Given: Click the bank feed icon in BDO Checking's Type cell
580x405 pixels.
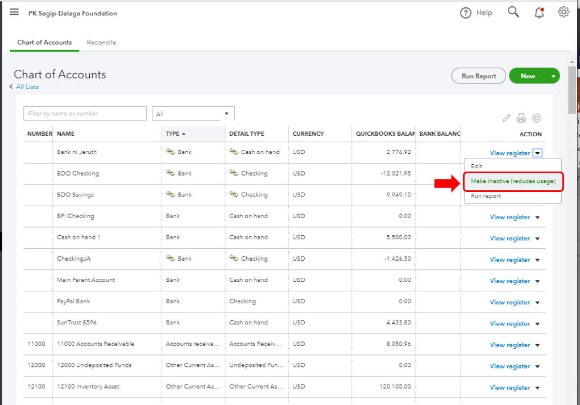Looking at the screenshot, I should (170, 173).
